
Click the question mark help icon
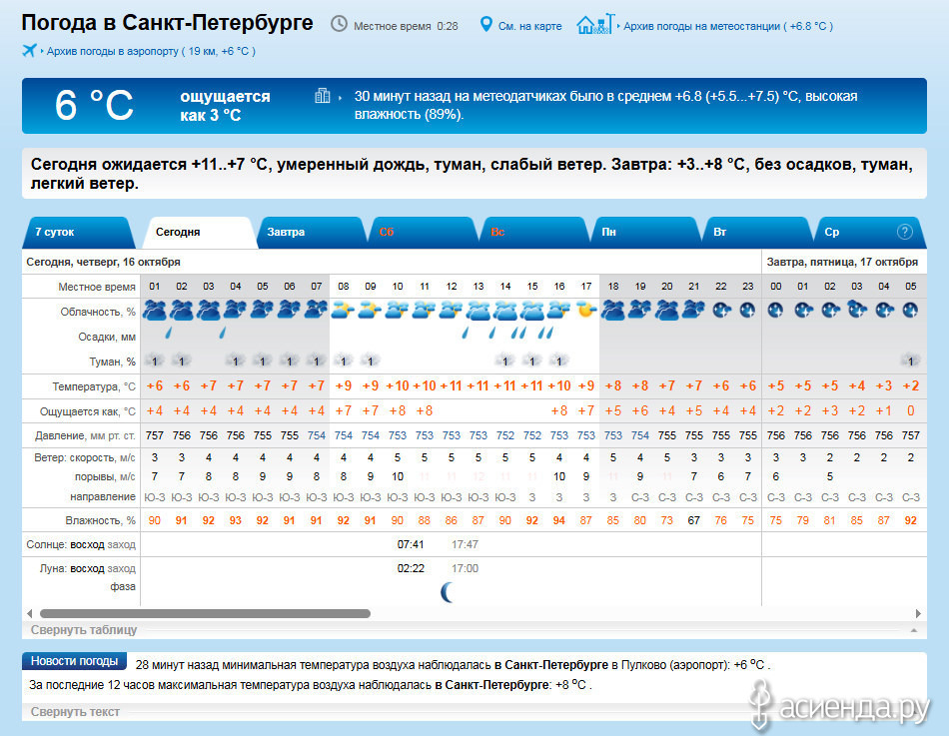click(x=905, y=232)
